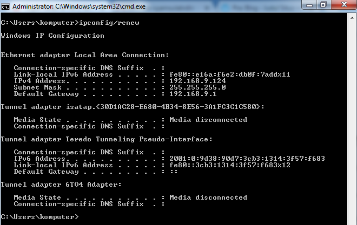Click the link-local address fe80::e16a:f6e2:db0f:7add%11
The image size is (357, 225).
click(x=229, y=74)
